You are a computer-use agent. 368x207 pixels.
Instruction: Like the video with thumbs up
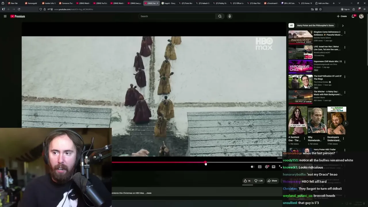[247, 181]
